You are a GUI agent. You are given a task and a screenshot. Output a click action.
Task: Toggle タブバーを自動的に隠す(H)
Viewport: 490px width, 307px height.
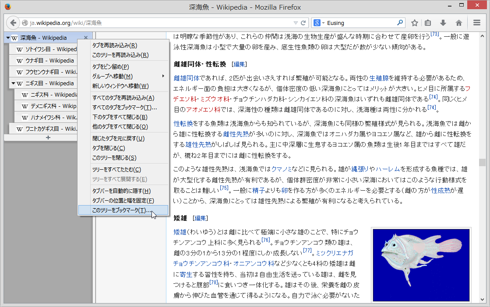(x=123, y=191)
